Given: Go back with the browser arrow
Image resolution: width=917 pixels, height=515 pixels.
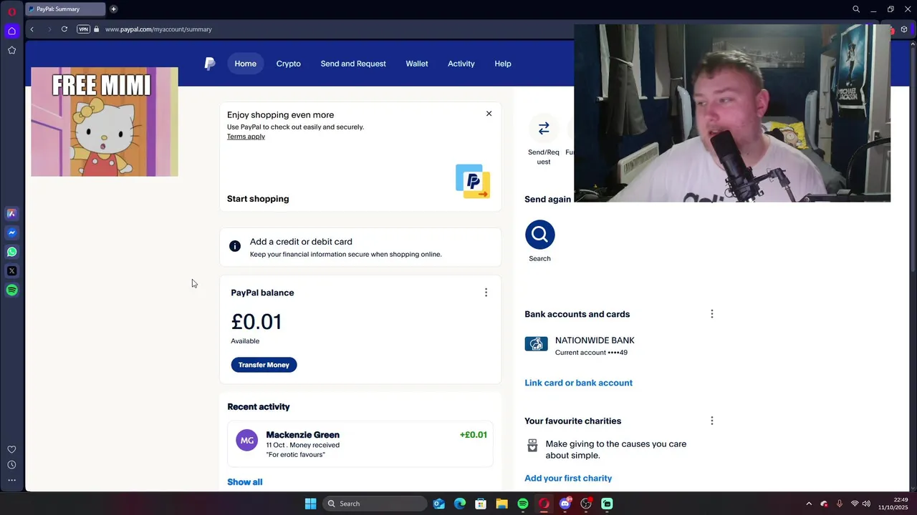Looking at the screenshot, I should tap(32, 29).
